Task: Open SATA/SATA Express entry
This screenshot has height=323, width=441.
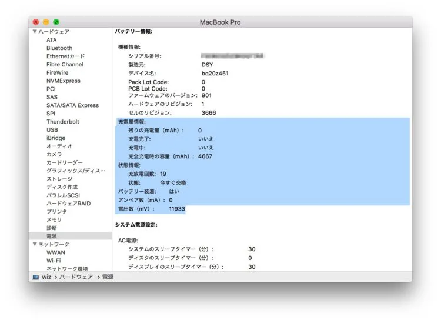Action: point(72,105)
